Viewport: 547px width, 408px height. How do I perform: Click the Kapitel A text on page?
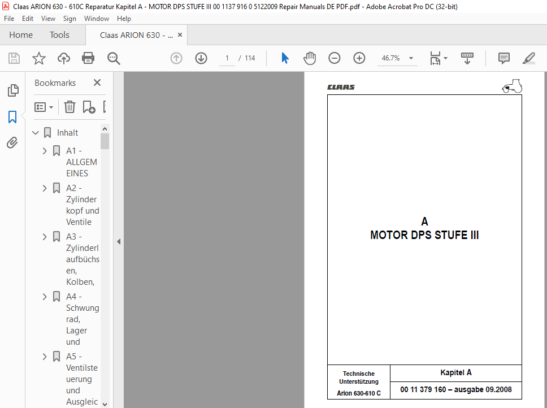tap(455, 372)
